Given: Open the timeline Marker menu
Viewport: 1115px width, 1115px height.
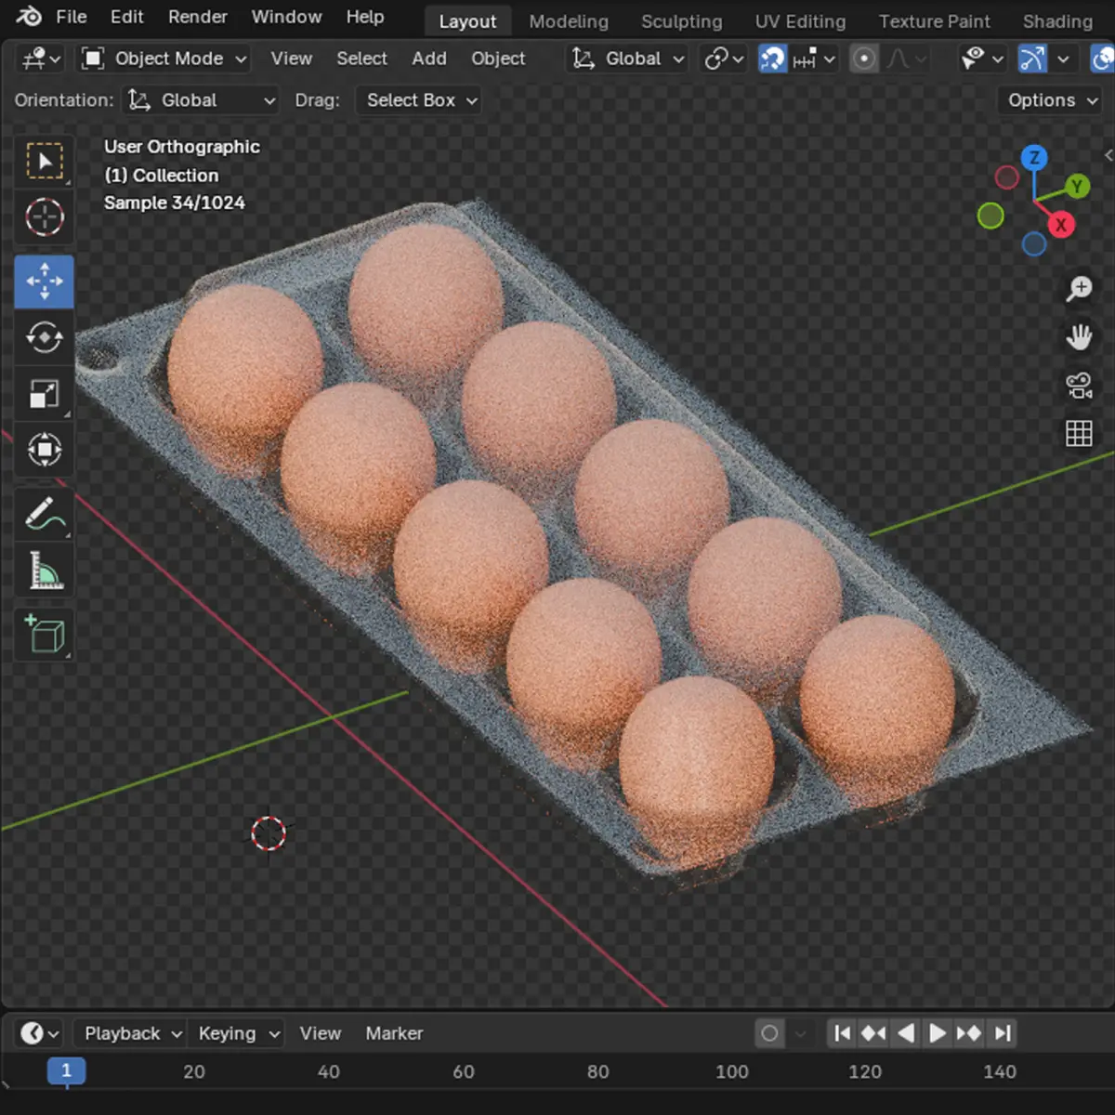Looking at the screenshot, I should pyautogui.click(x=394, y=1033).
